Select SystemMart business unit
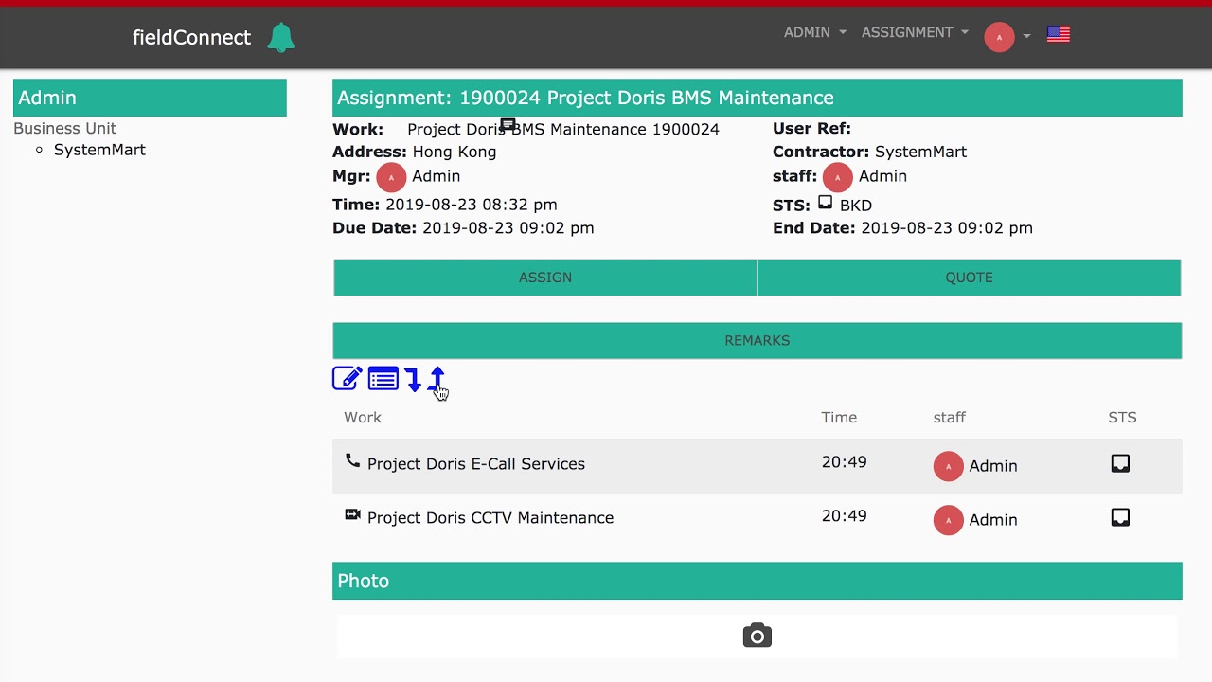 [x=99, y=150]
